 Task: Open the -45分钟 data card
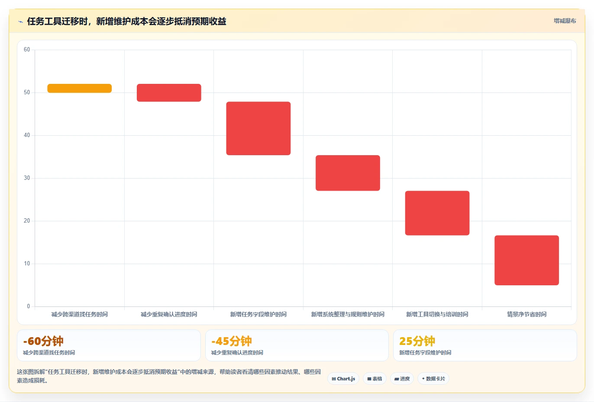point(297,345)
